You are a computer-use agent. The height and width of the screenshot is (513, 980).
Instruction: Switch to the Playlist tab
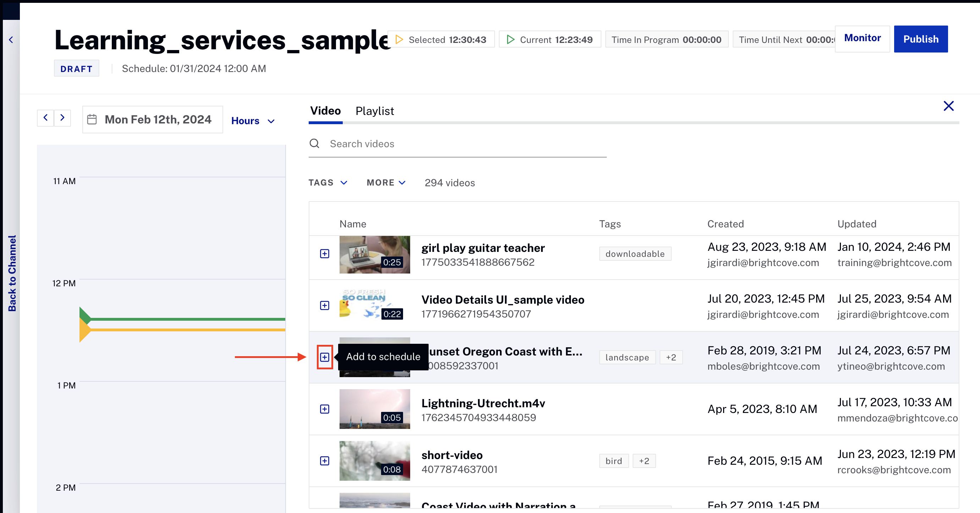tap(374, 111)
